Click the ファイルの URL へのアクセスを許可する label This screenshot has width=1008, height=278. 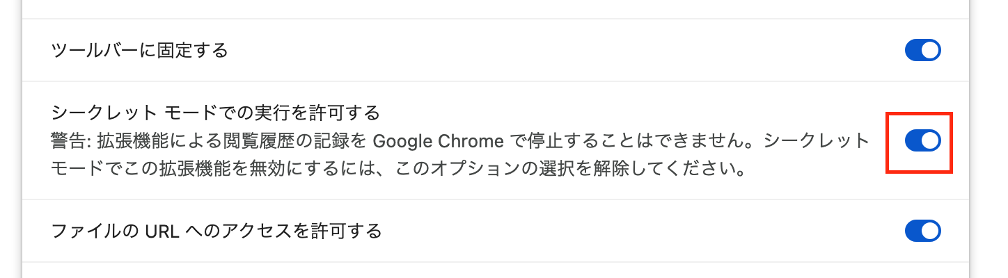[217, 231]
